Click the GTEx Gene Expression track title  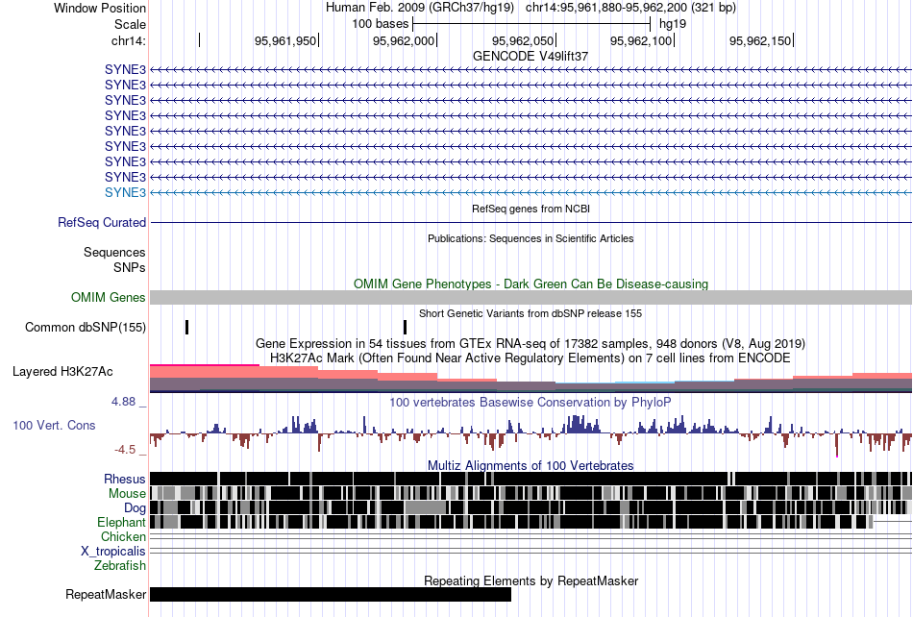pos(531,343)
